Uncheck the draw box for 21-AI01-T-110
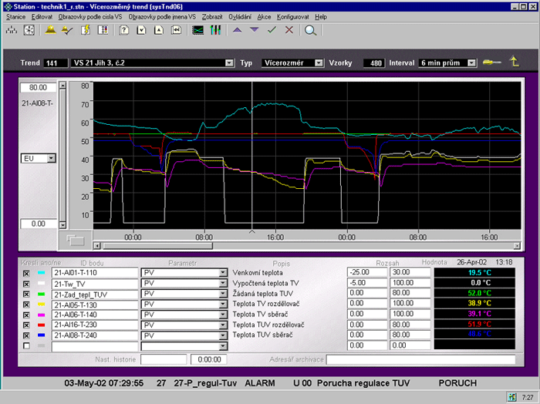 point(25,273)
